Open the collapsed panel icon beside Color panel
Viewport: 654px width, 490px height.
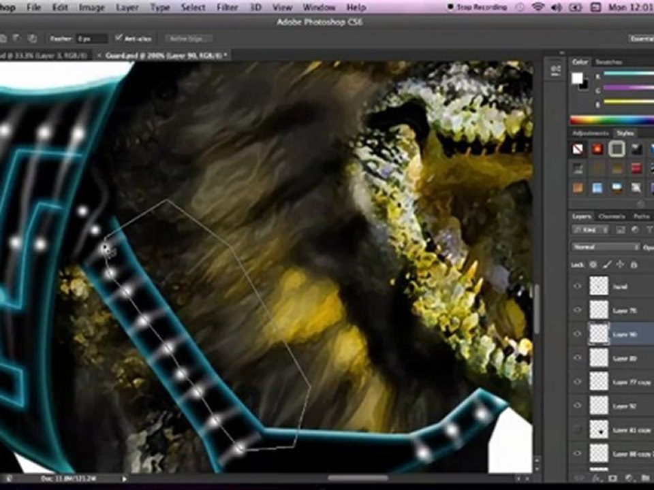556,70
